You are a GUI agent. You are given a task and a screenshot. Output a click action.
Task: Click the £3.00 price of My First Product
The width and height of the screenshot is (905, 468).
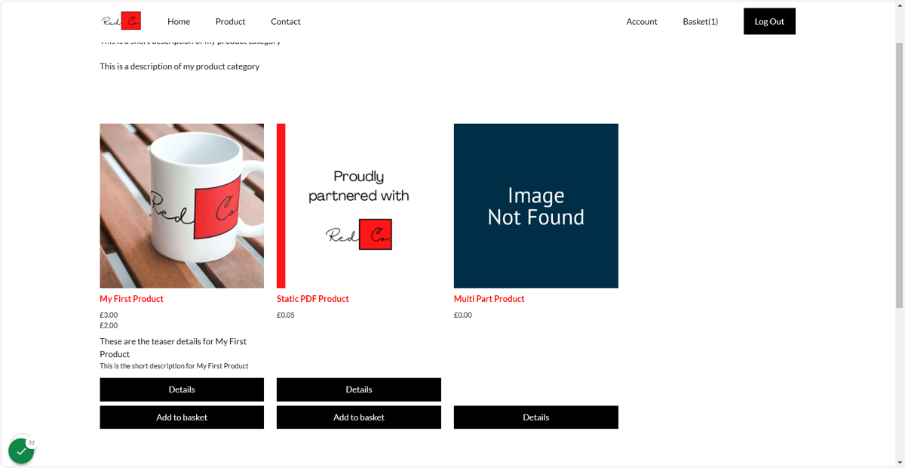109,315
